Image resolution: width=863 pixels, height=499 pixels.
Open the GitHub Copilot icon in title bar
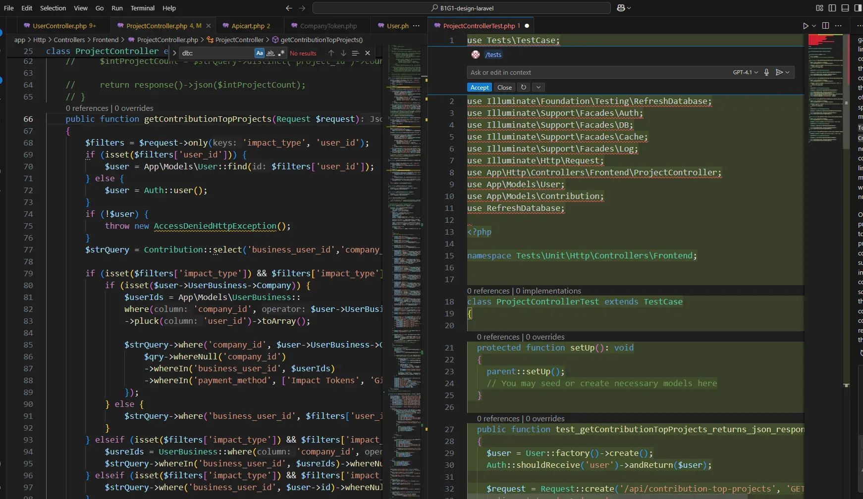coord(621,8)
